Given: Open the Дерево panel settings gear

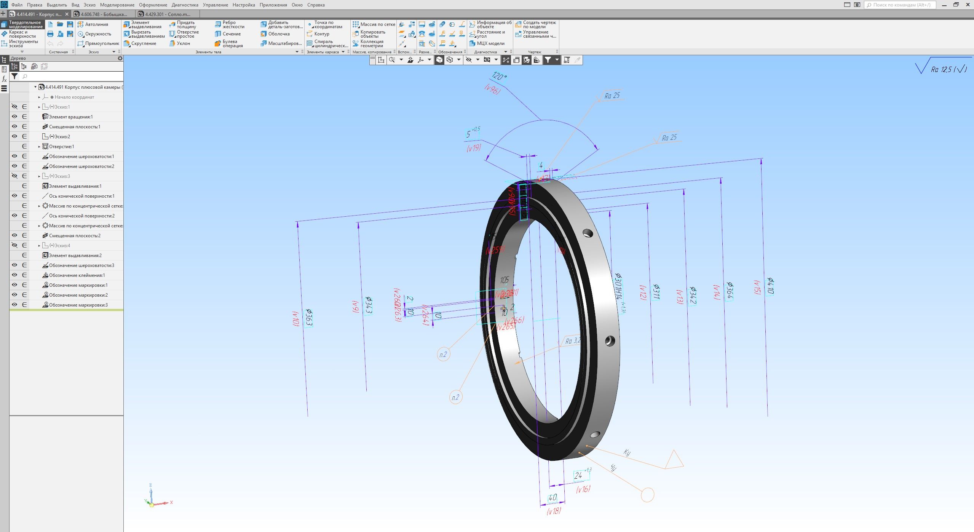Looking at the screenshot, I should pyautogui.click(x=120, y=58).
